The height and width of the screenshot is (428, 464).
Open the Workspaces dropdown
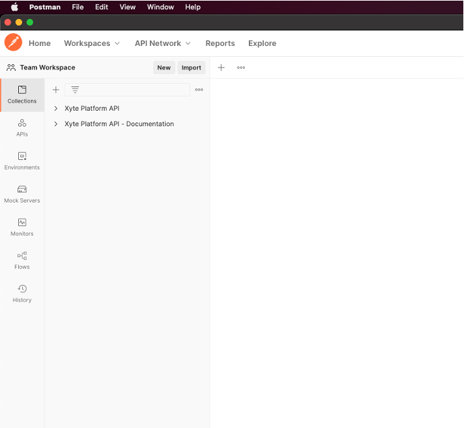point(92,43)
